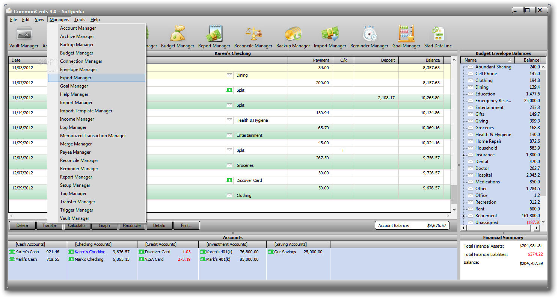Select the Mark's 401(k) account icon

[x=203, y=259]
